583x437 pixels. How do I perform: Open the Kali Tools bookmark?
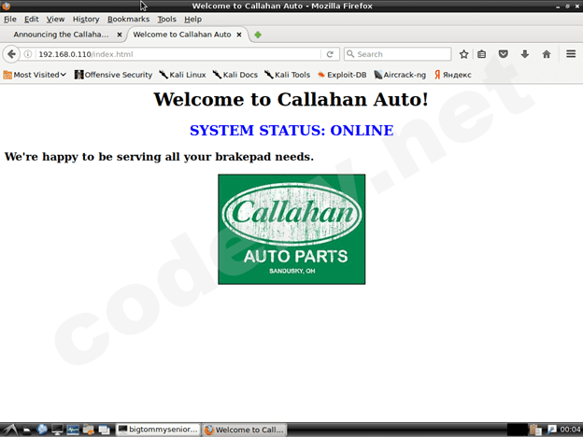pos(288,75)
